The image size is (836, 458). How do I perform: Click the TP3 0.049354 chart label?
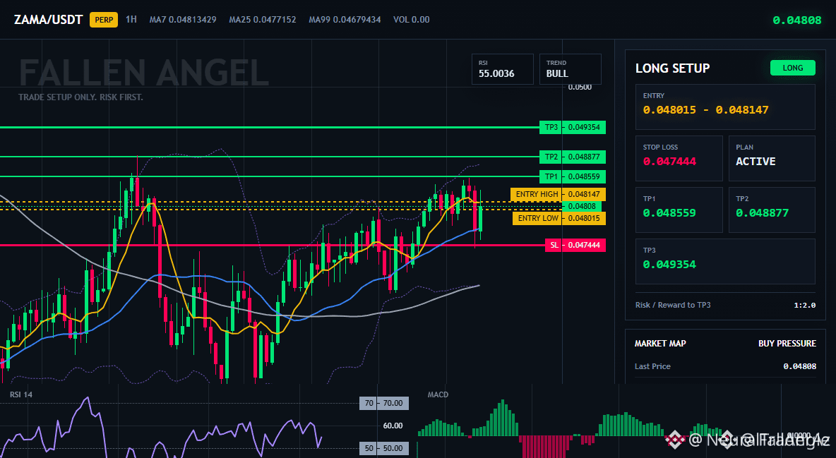pos(573,128)
